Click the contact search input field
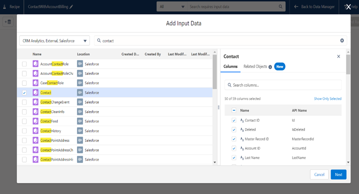Image resolution: width=359 pixels, height=194 pixels. click(x=221, y=41)
